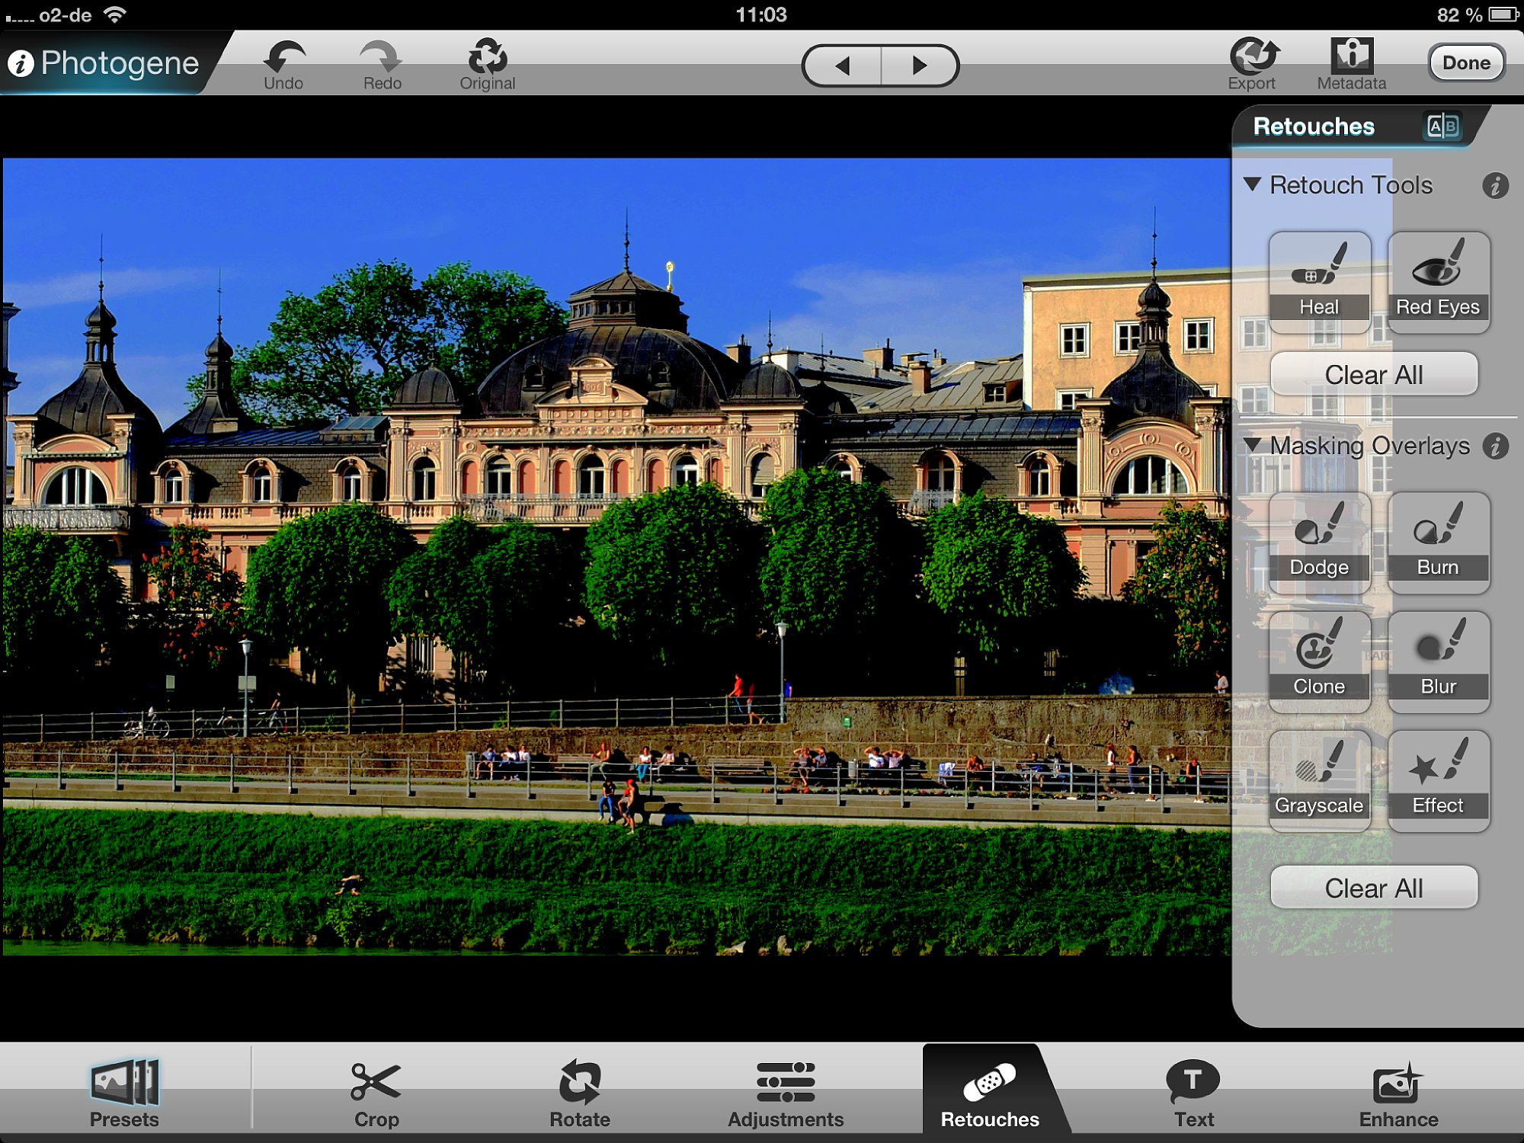The image size is (1524, 1143).
Task: Open the Adjustments tab
Action: (x=786, y=1093)
